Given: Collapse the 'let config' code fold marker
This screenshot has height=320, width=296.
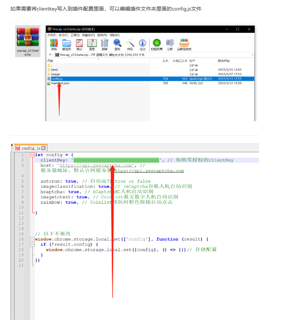Looking at the screenshot, I should (x=32, y=155).
